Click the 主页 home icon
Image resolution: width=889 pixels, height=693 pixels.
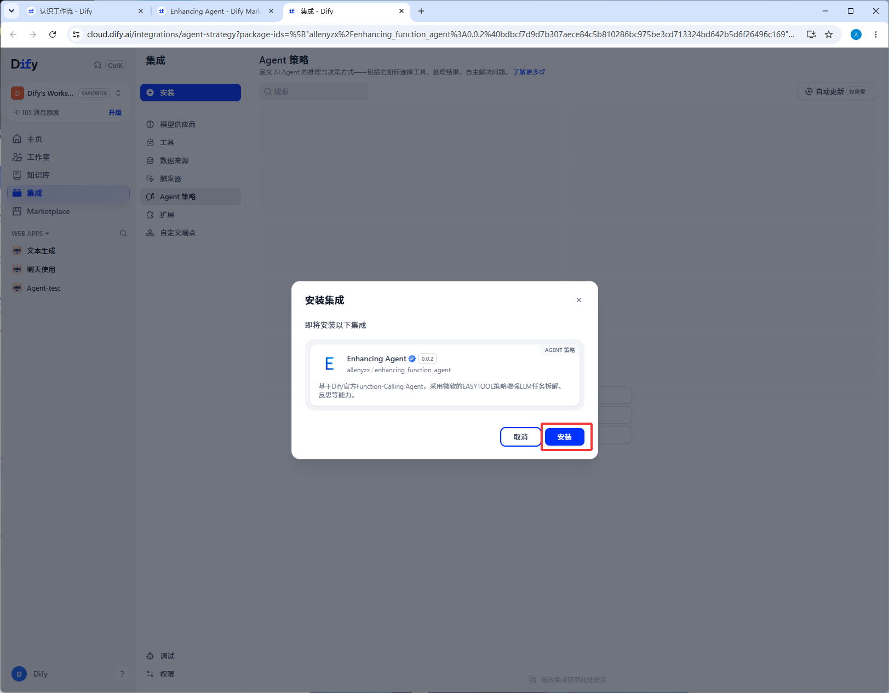tap(17, 139)
